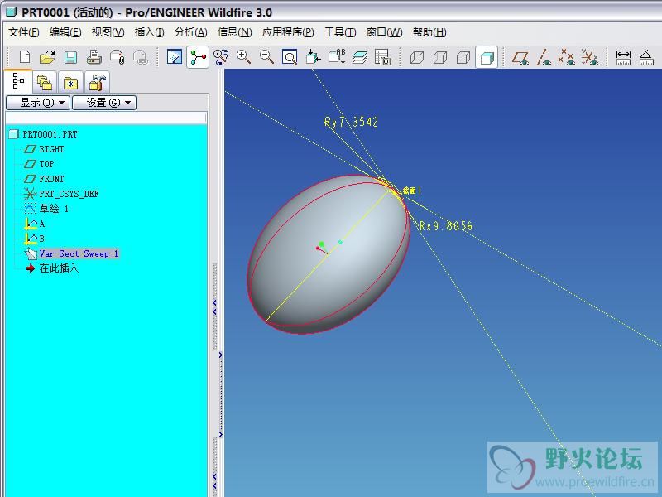Screen dimensions: 662x497
Task: Open the 分析(A) menu
Action: (191, 32)
